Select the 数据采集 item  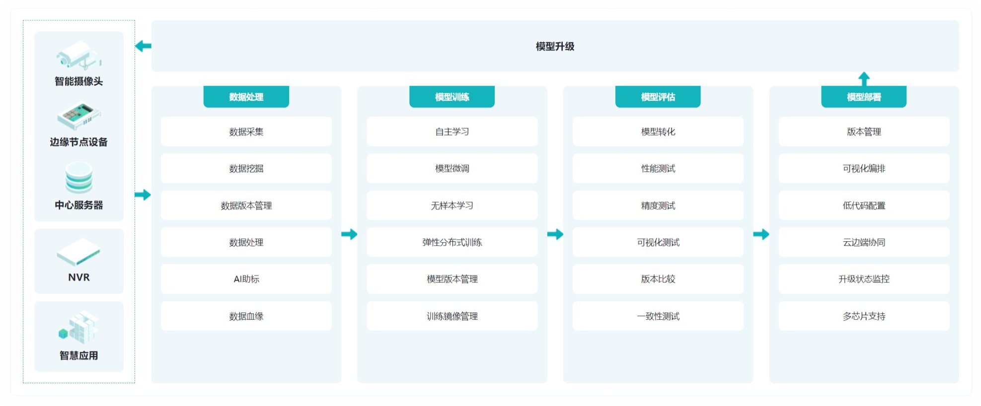tap(246, 132)
